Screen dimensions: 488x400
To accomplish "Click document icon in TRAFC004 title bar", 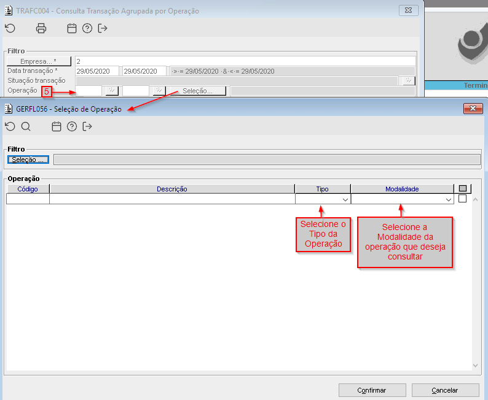I will [x=9, y=11].
